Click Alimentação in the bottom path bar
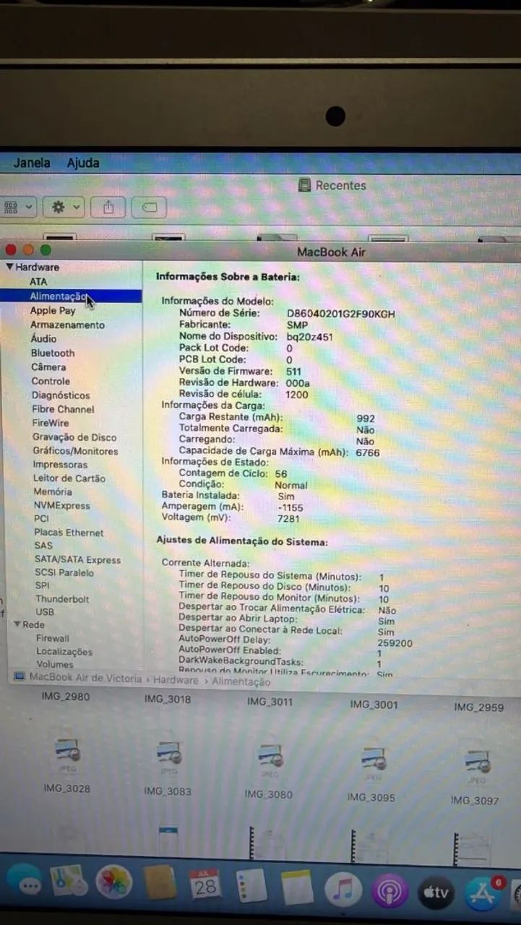This screenshot has width=521, height=925. [241, 681]
